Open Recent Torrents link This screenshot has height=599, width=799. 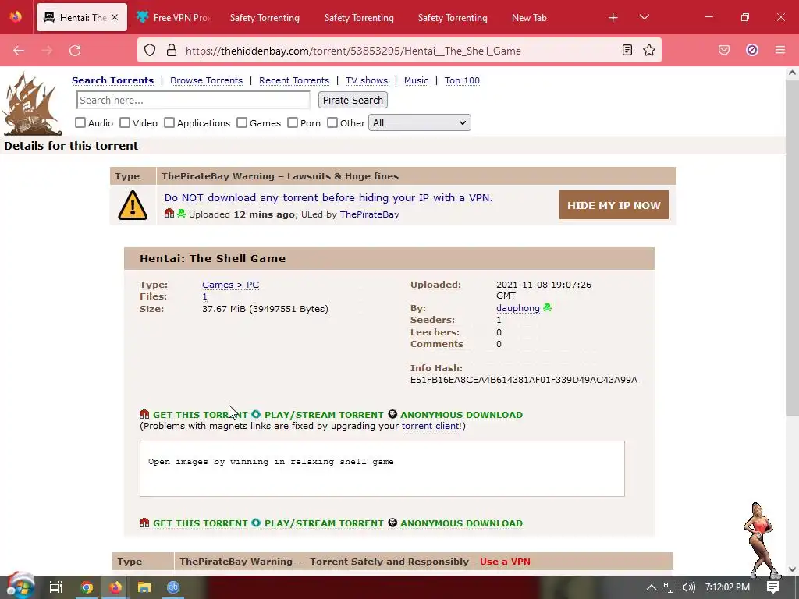tap(294, 80)
